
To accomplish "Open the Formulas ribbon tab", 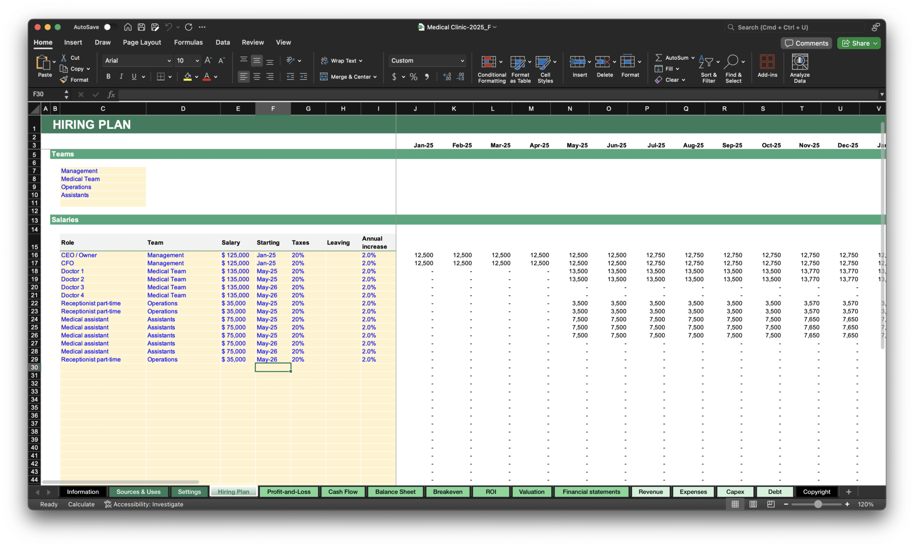I will [x=188, y=42].
